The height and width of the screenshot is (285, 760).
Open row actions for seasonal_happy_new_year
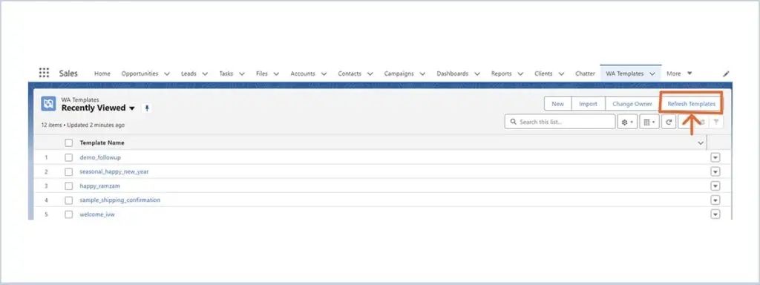click(x=715, y=171)
